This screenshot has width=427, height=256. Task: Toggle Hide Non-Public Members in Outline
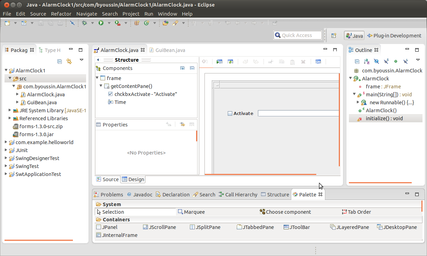pyautogui.click(x=396, y=61)
